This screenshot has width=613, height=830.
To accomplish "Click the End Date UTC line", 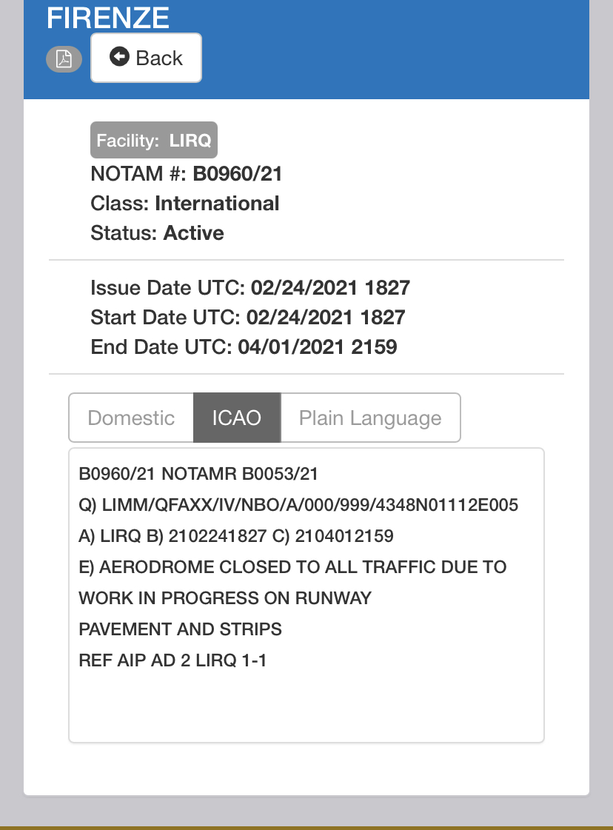I will click(244, 347).
